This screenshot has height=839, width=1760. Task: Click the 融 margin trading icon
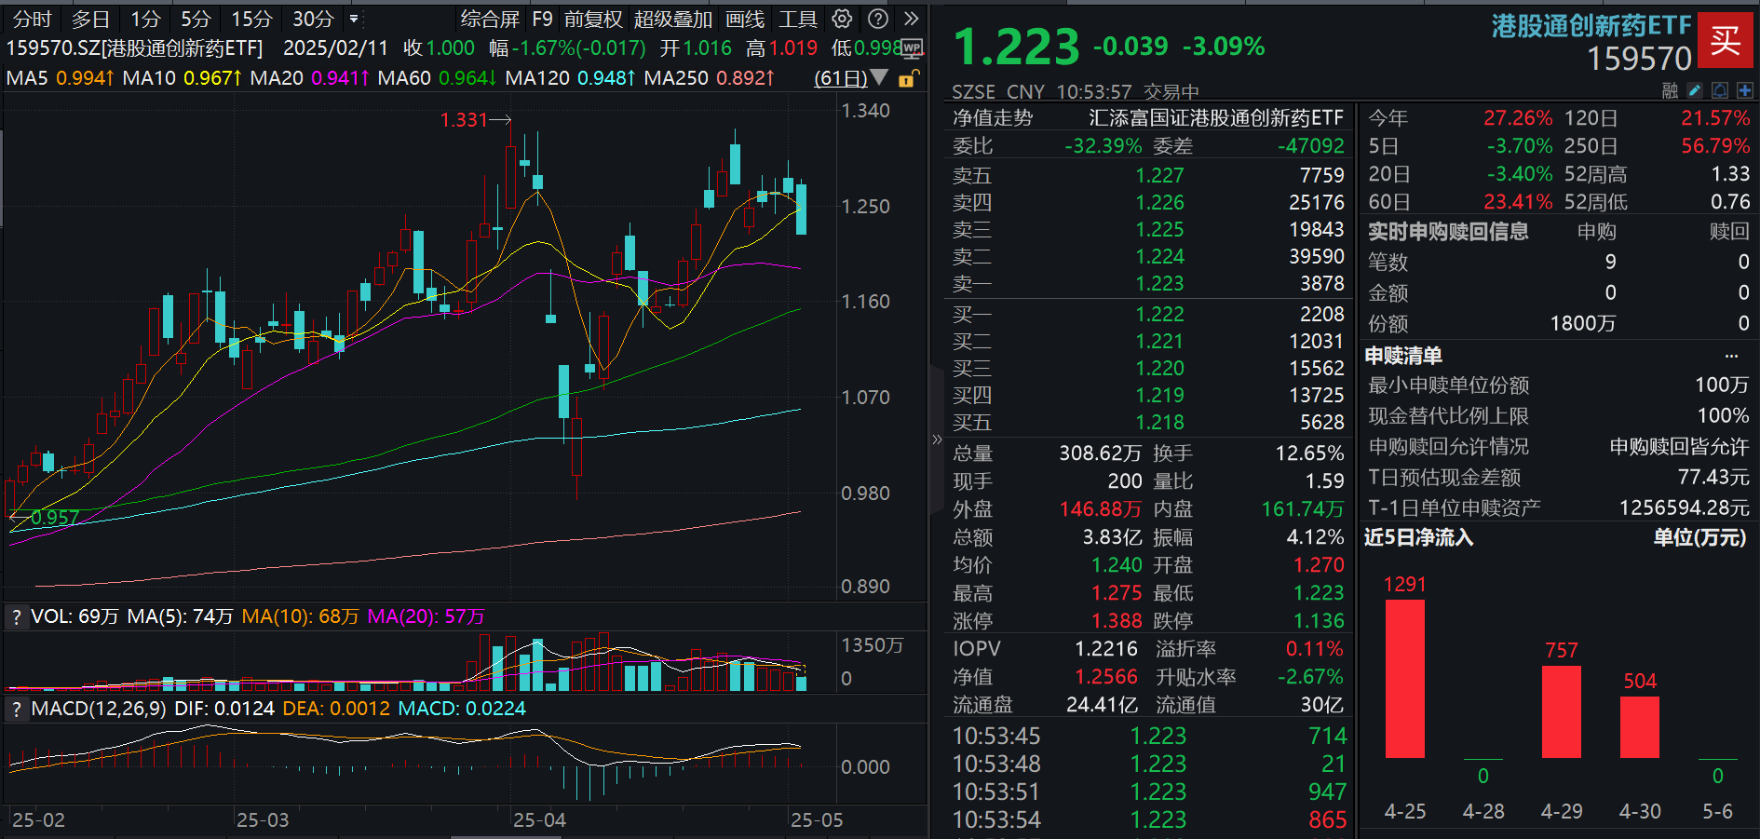pos(1672,90)
